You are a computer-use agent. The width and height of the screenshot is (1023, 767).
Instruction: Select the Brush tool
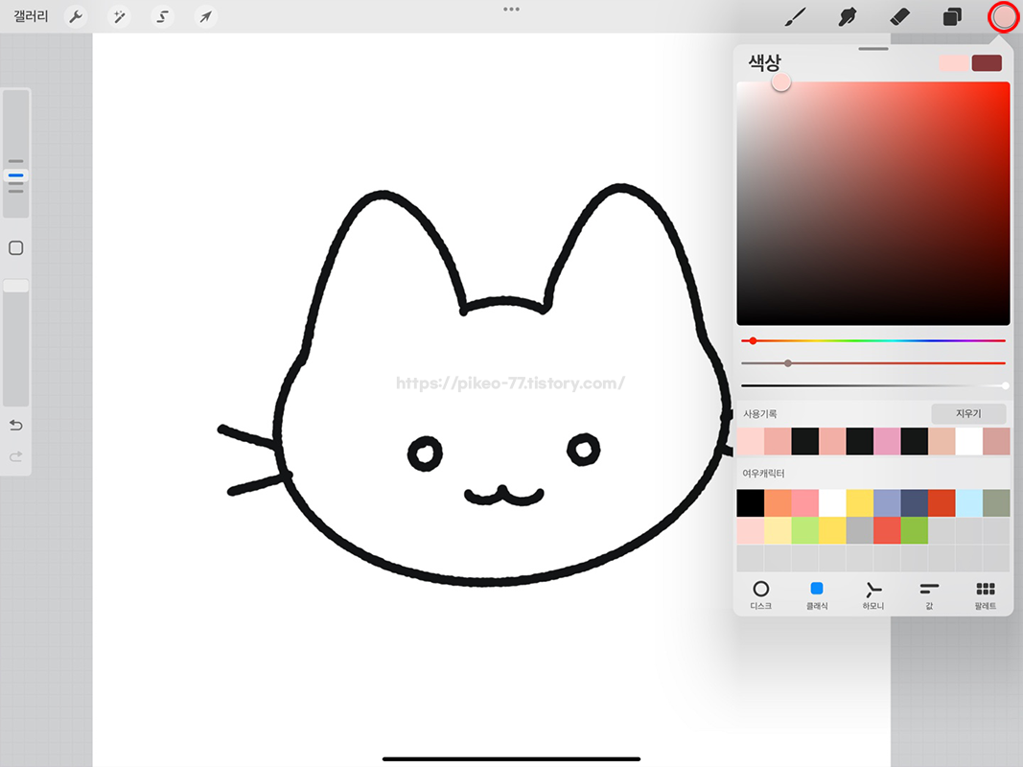click(x=795, y=16)
